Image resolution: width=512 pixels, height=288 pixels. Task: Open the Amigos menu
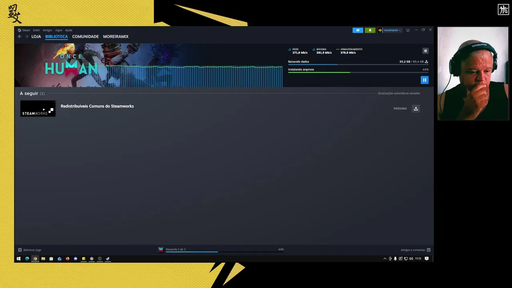pyautogui.click(x=48, y=30)
